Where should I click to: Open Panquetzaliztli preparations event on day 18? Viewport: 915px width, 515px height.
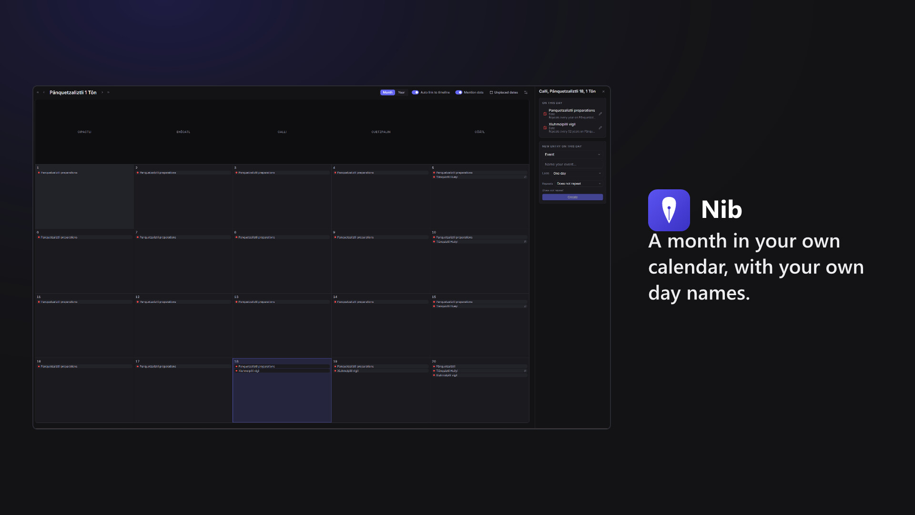pos(282,366)
